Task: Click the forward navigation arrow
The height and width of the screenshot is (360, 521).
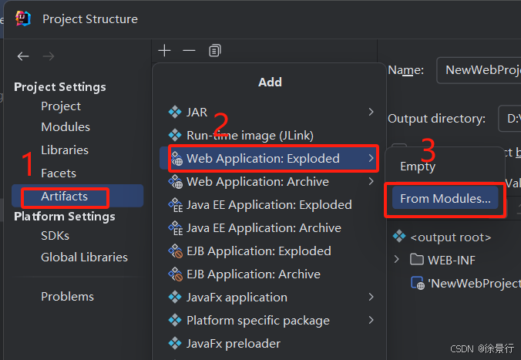Action: [49, 56]
